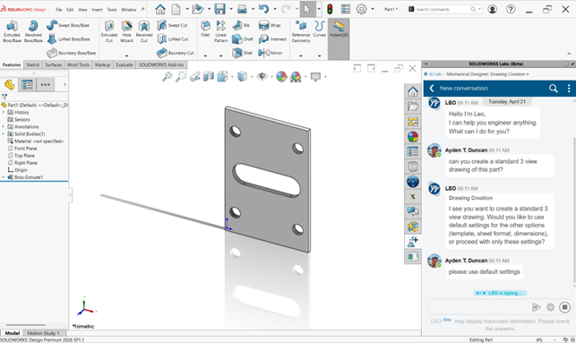This screenshot has width=576, height=343.
Task: Open Reference Geometry tools
Action: point(301,31)
